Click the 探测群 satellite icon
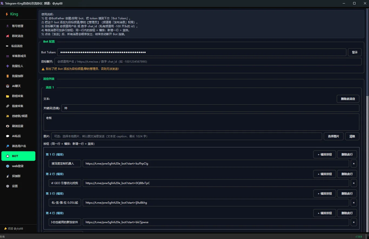 tap(8, 176)
